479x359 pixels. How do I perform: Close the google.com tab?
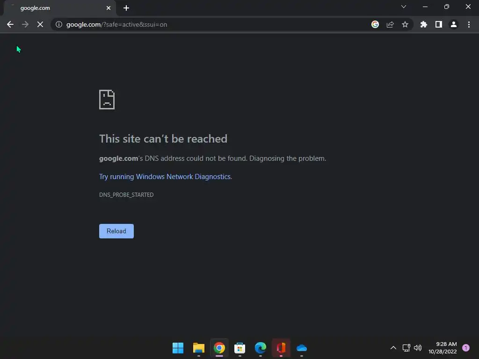coord(109,8)
